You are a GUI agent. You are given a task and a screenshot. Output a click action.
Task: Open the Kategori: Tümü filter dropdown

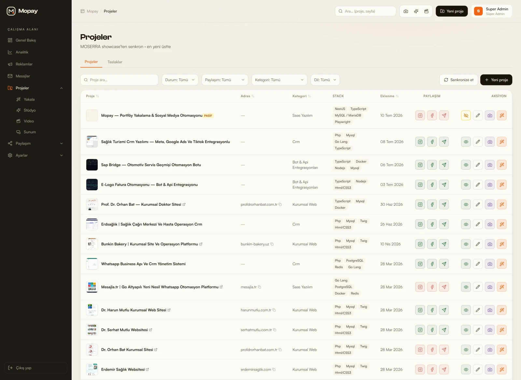pyautogui.click(x=279, y=80)
